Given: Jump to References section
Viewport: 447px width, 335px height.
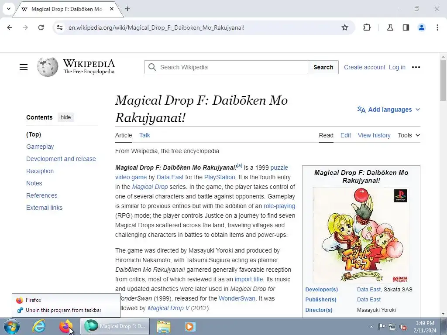Looking at the screenshot, I should tap(41, 196).
